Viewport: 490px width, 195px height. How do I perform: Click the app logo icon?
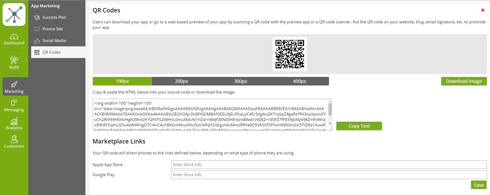tap(14, 15)
